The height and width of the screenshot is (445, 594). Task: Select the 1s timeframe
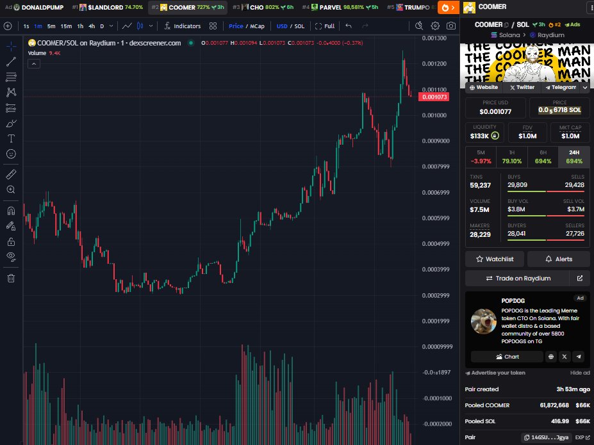pos(26,26)
